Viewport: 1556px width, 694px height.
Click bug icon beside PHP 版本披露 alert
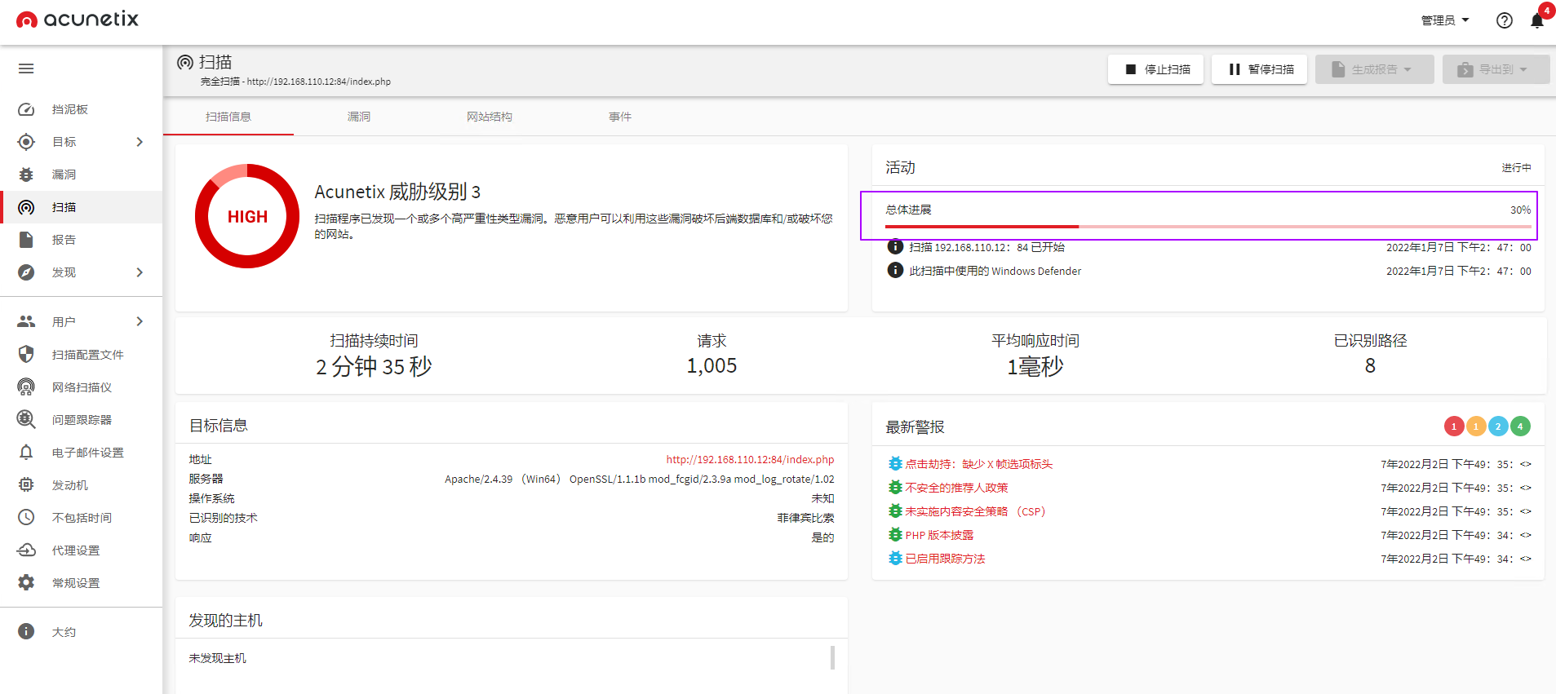tap(895, 534)
